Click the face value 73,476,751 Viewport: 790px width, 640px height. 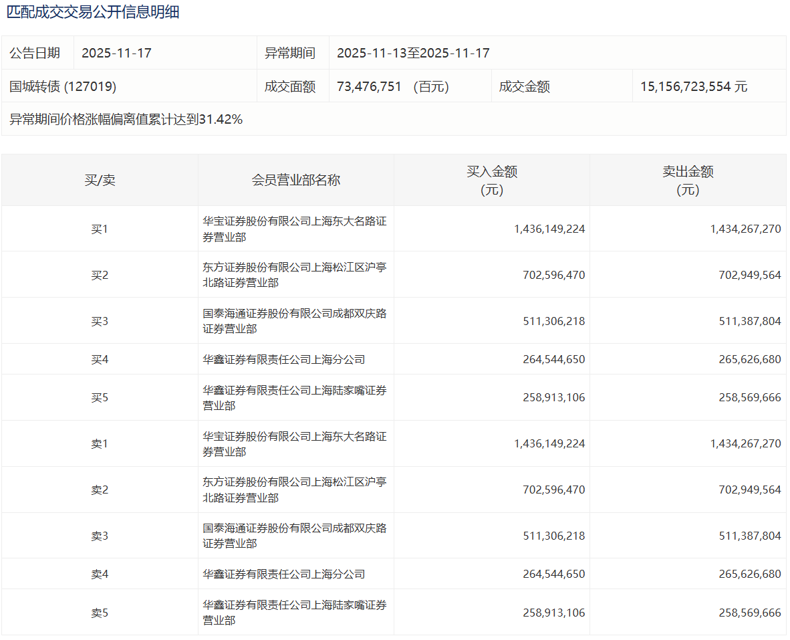coord(369,87)
